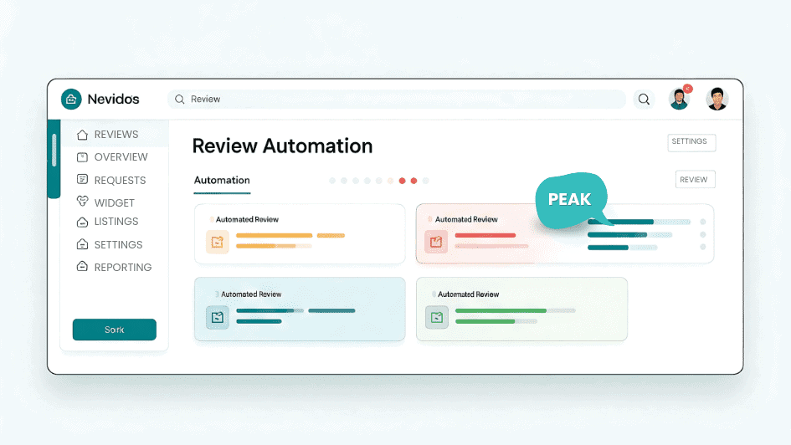
Task: Open the avatar with red notification badge
Action: (x=679, y=99)
